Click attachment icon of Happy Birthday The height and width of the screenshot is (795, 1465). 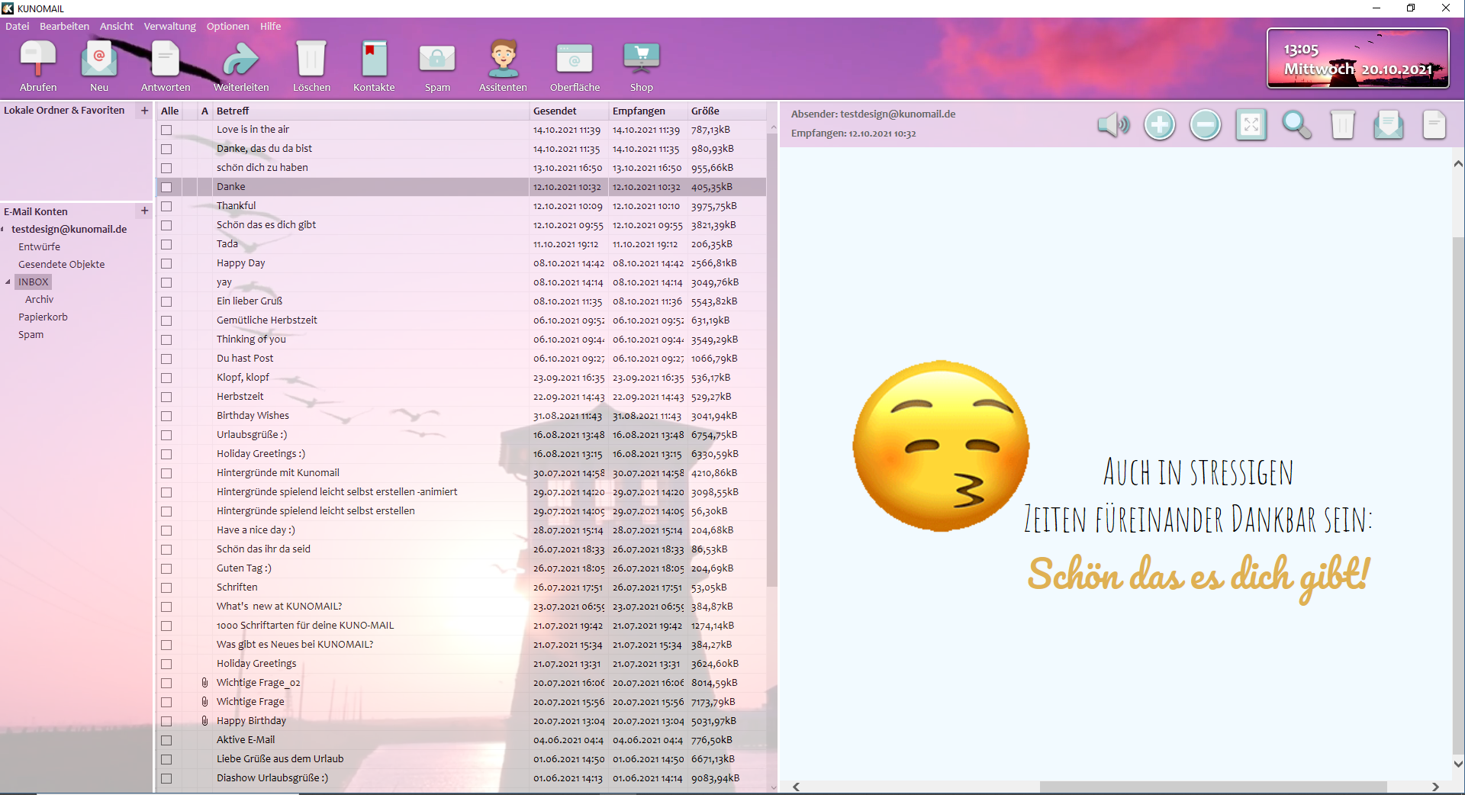tap(204, 721)
